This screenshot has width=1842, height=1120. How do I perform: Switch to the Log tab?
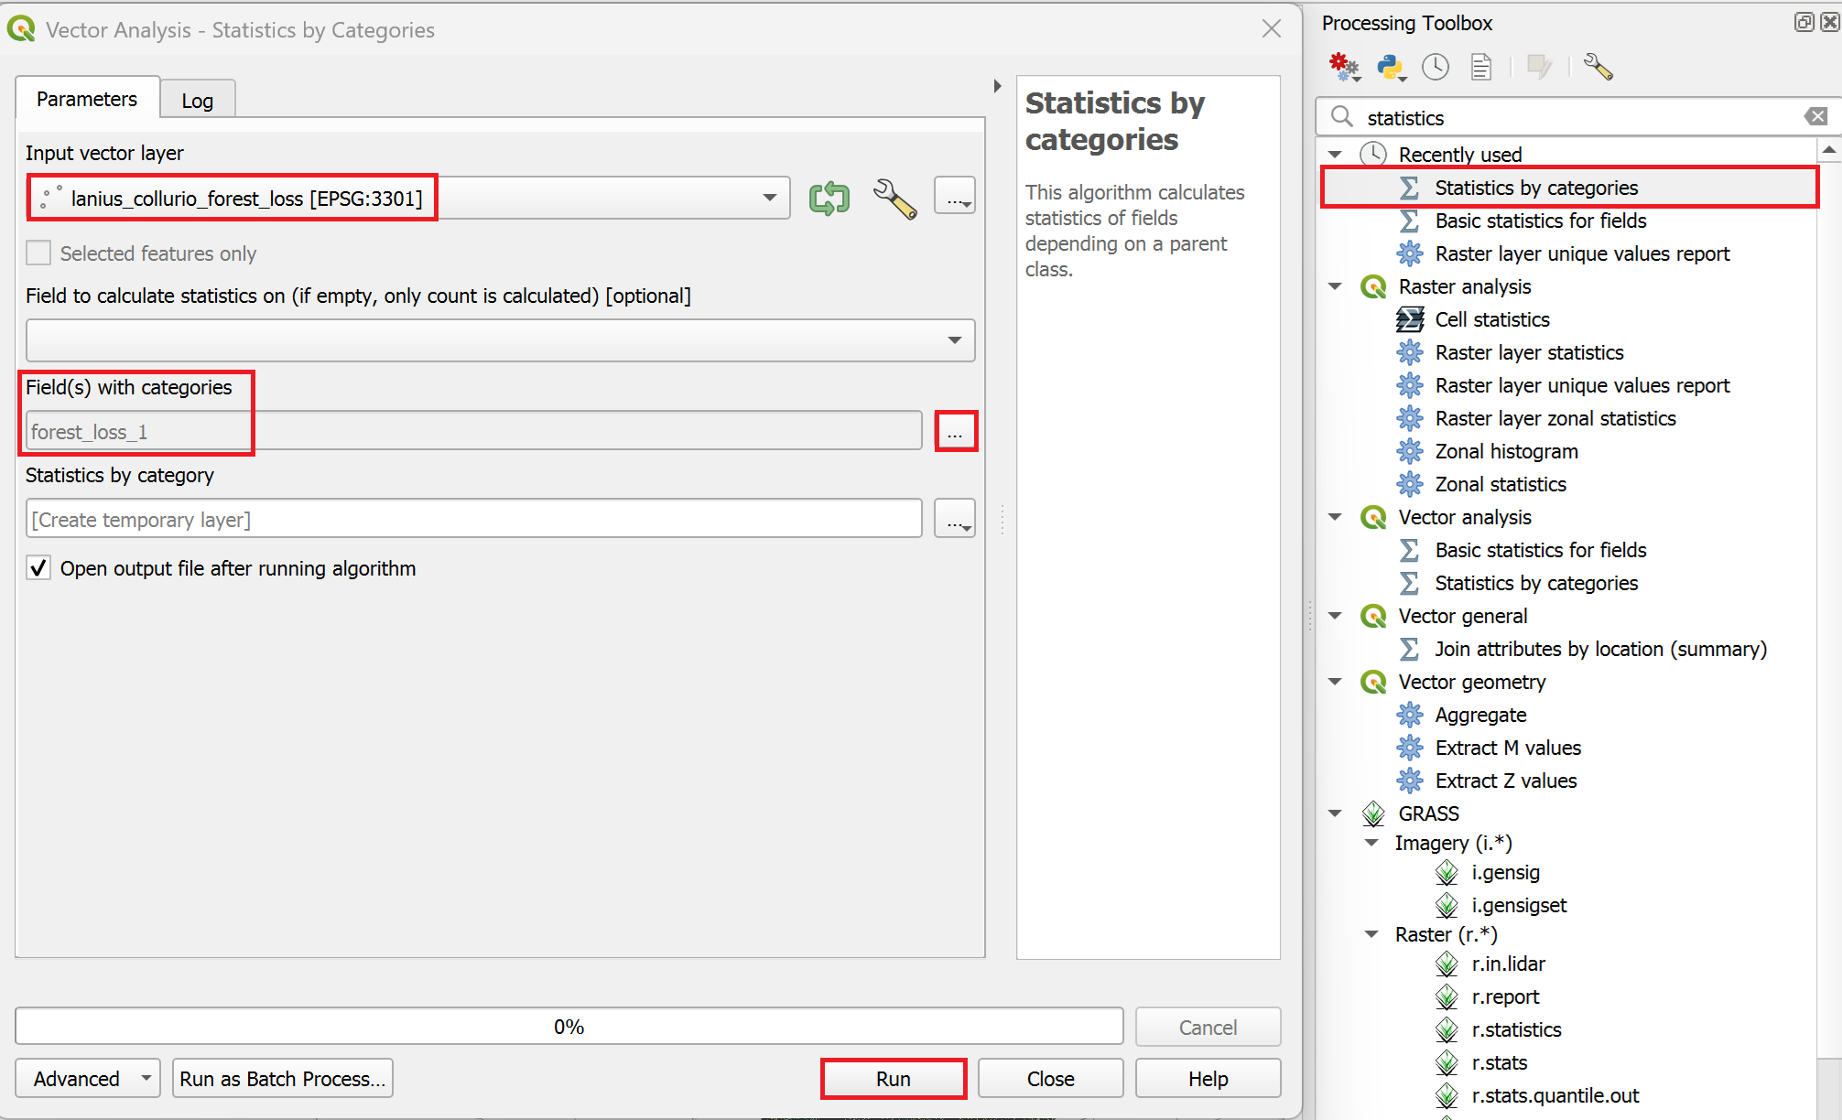[198, 100]
